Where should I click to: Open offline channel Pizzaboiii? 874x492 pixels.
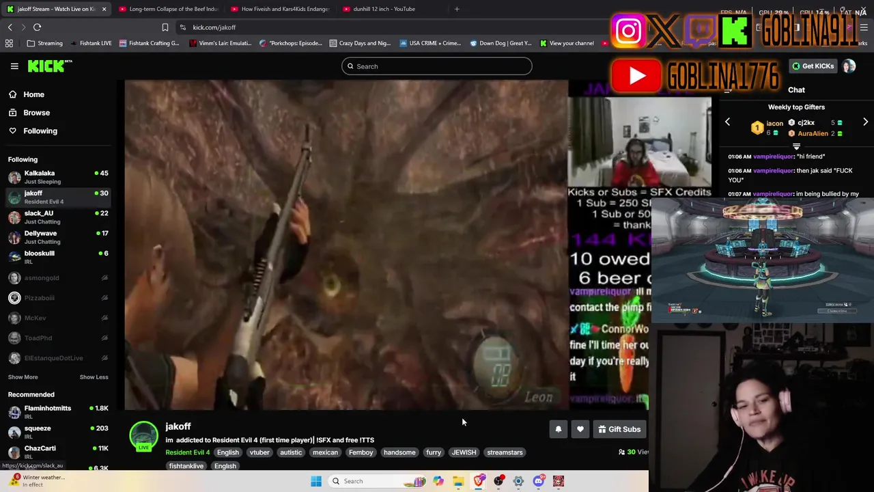[58, 298]
